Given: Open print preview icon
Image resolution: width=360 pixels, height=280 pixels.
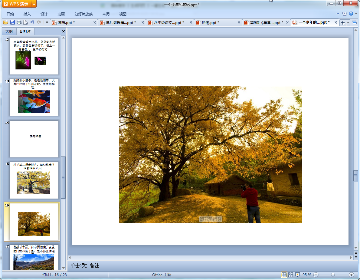Looking at the screenshot, I should click(26, 22).
